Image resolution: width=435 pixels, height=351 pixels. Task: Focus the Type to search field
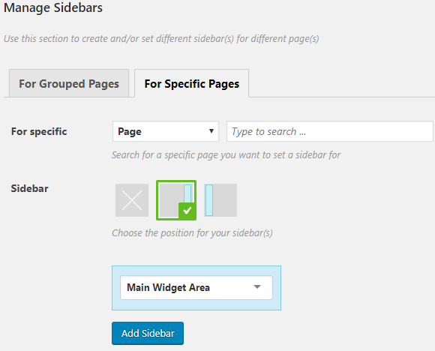coord(330,131)
